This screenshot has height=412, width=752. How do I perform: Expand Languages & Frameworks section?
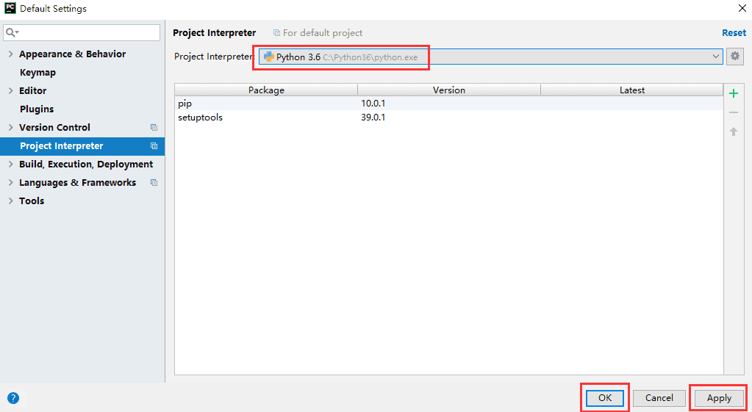10,183
